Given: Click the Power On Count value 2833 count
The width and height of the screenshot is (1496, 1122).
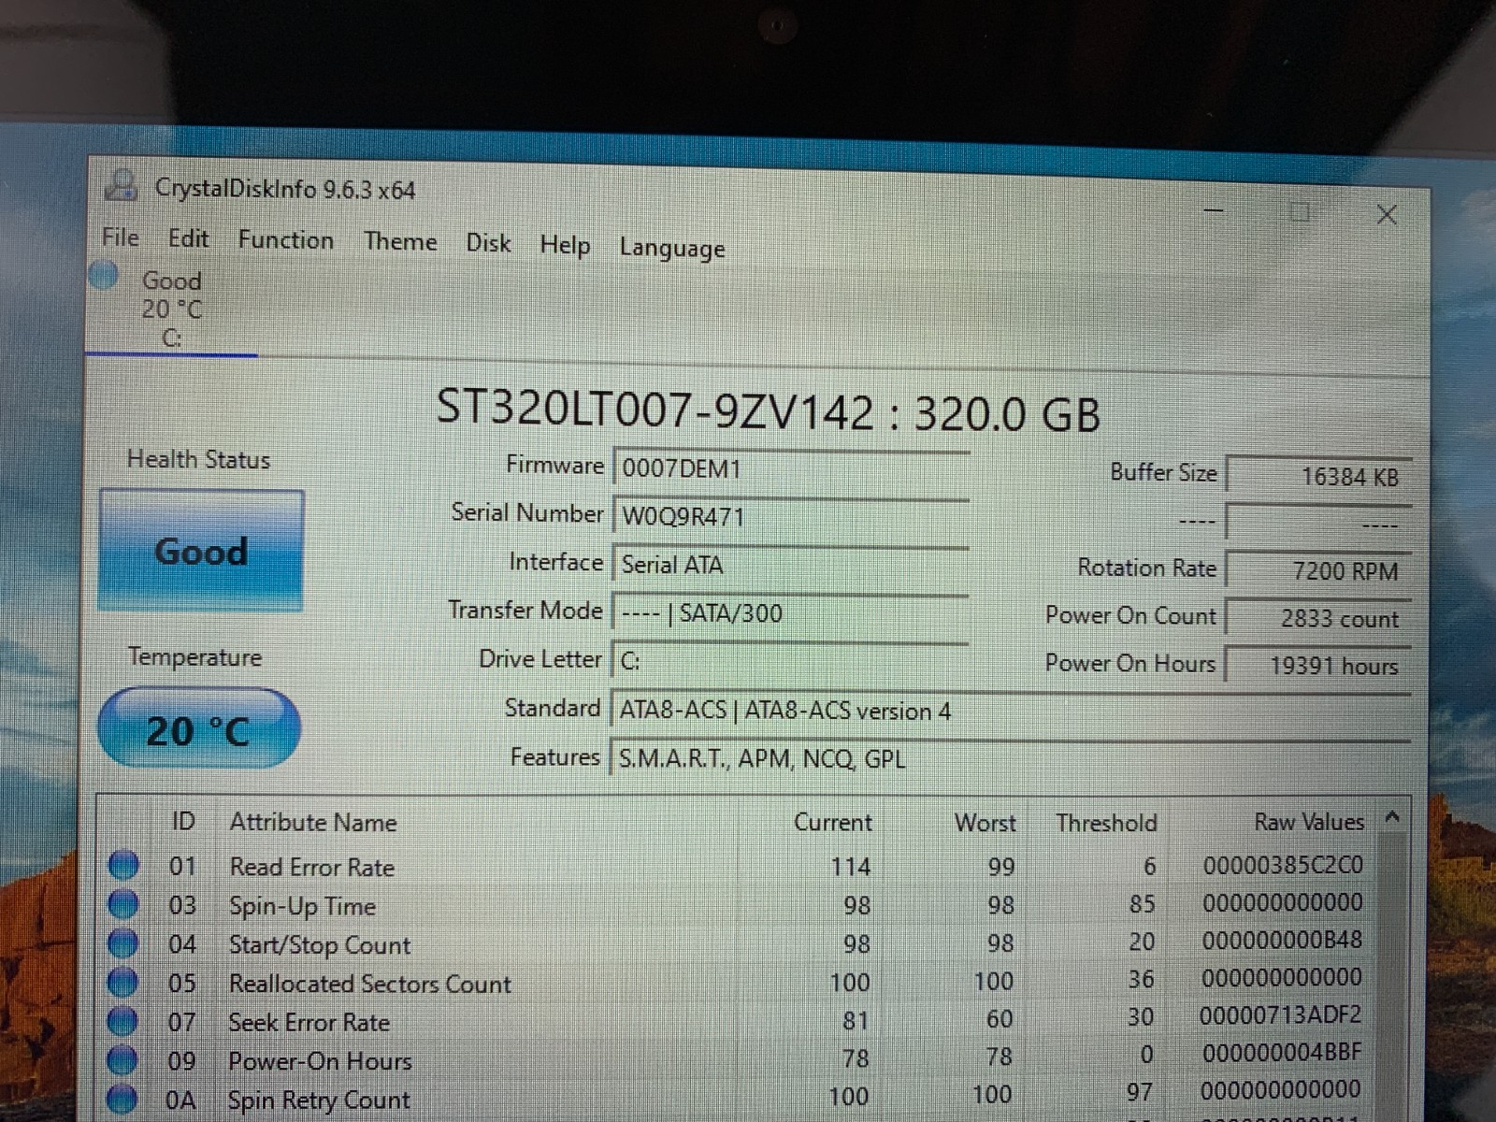Looking at the screenshot, I should point(1318,618).
